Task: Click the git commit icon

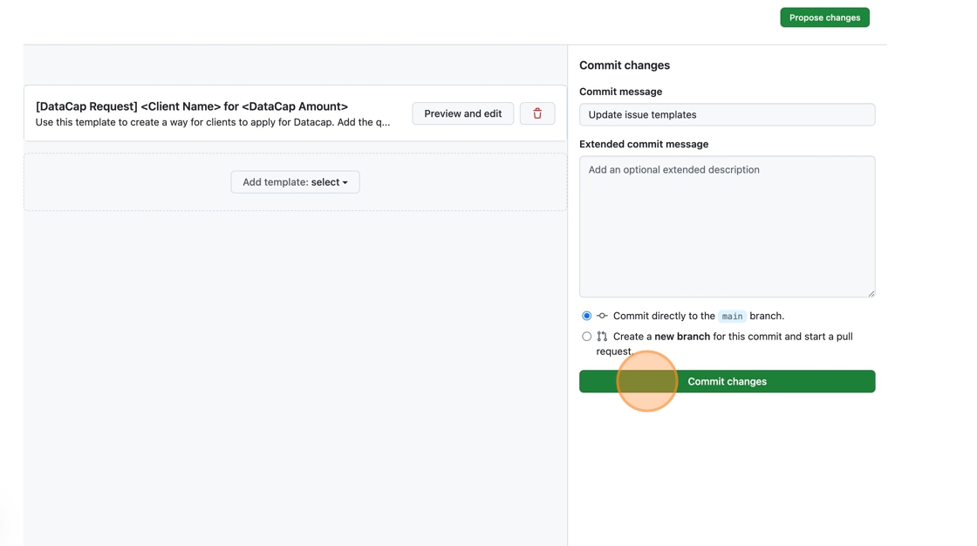Action: [x=602, y=316]
